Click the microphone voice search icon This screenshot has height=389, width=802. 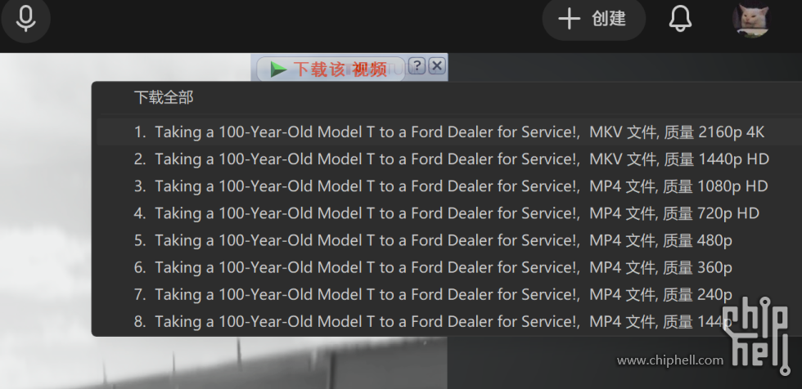click(25, 19)
